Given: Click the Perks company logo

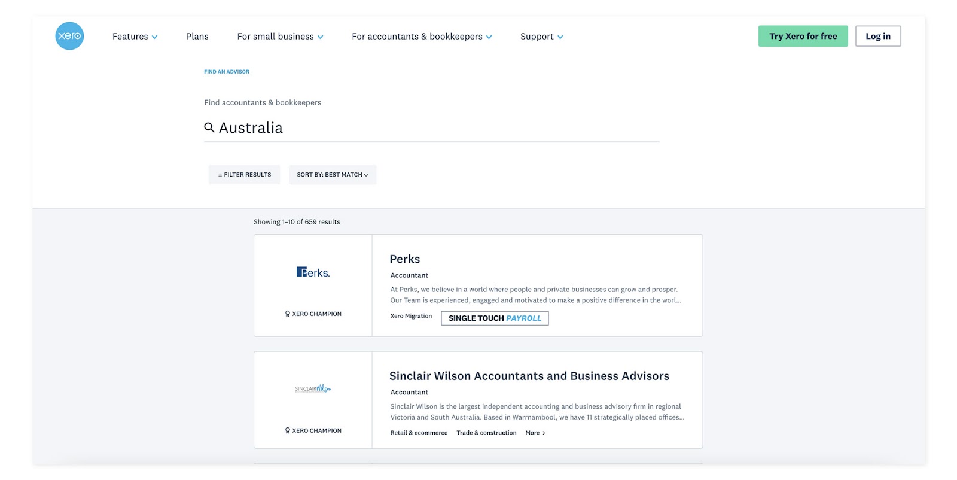Looking at the screenshot, I should (x=313, y=272).
